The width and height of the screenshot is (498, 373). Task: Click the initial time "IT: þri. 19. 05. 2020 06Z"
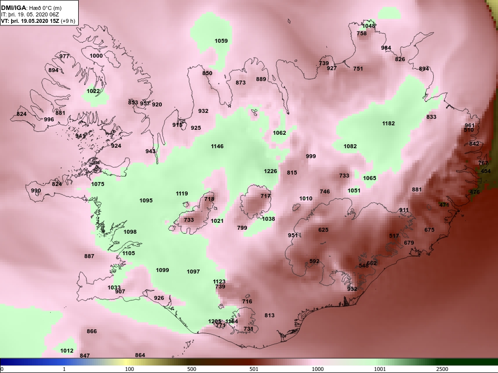tap(30, 14)
